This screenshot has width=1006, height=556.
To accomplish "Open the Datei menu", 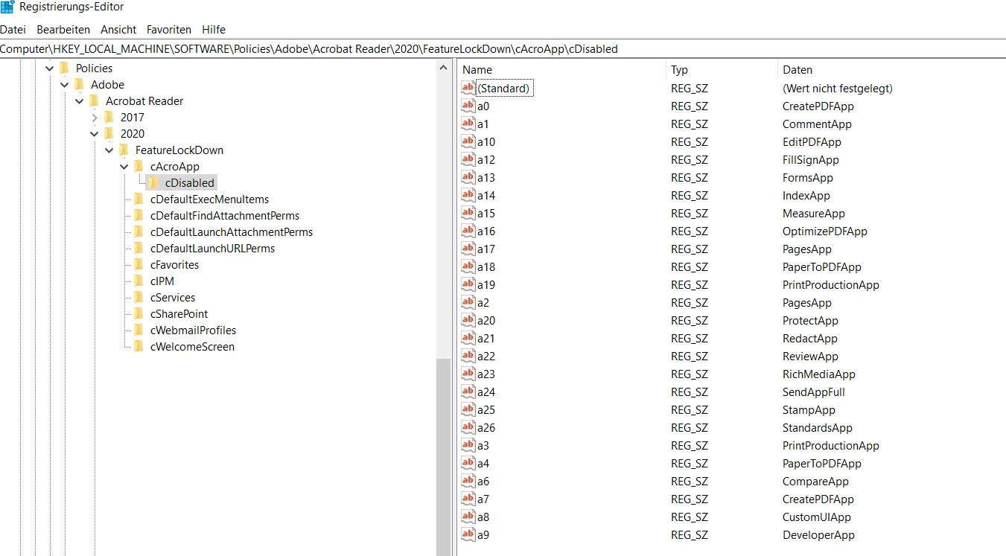I will [13, 30].
